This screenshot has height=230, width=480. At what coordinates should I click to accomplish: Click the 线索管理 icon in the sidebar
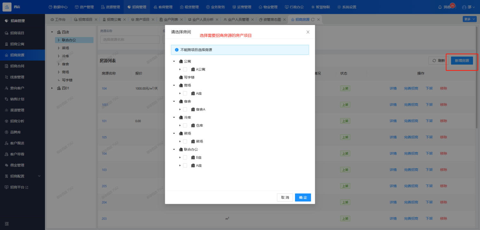pyautogui.click(x=6, y=77)
